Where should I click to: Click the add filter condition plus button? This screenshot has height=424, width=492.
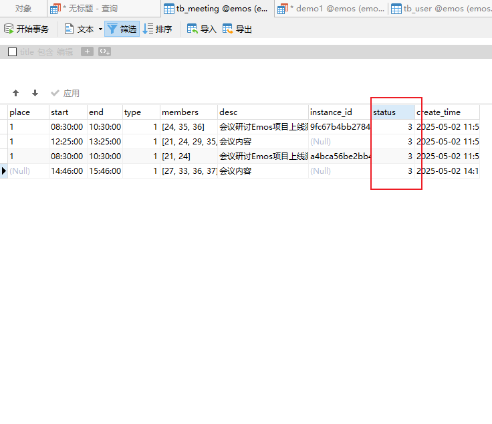point(87,51)
